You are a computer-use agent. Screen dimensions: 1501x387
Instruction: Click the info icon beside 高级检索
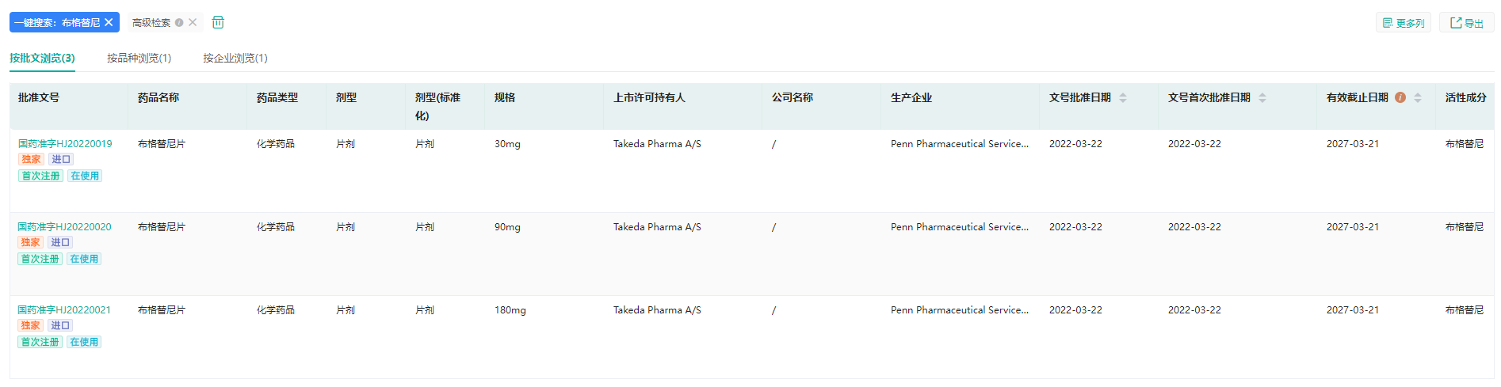coord(179,23)
